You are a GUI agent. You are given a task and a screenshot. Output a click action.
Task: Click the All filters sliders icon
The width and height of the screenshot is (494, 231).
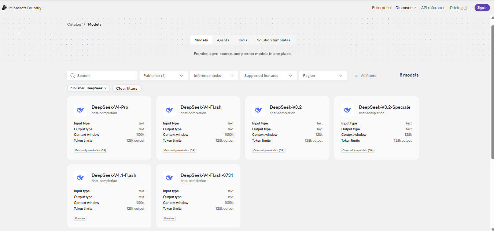[x=356, y=75]
